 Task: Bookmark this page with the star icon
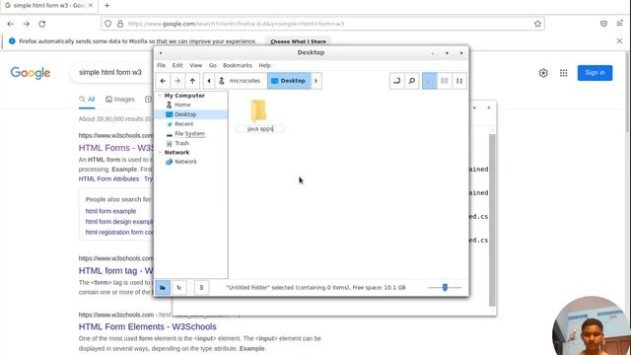pos(537,24)
